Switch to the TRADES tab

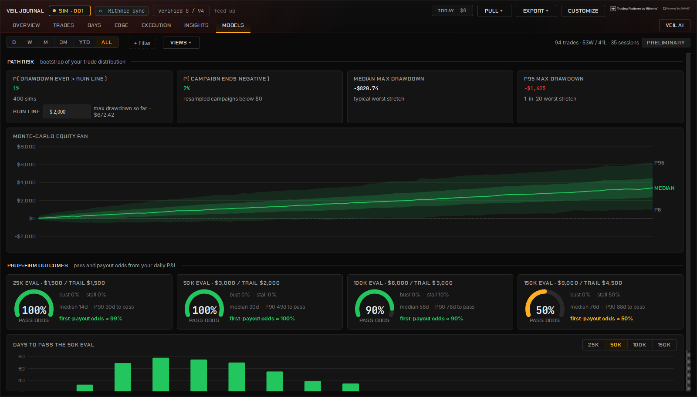(x=64, y=25)
